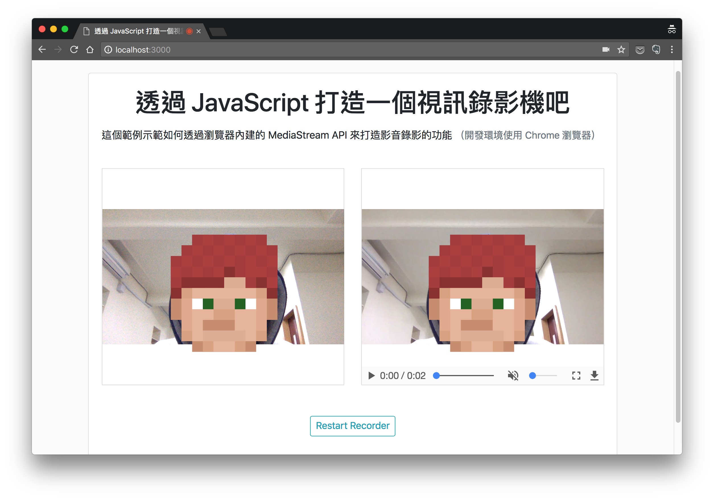Screen dimensions: 714x500
Task: Open the browser home page
Action: [x=90, y=50]
